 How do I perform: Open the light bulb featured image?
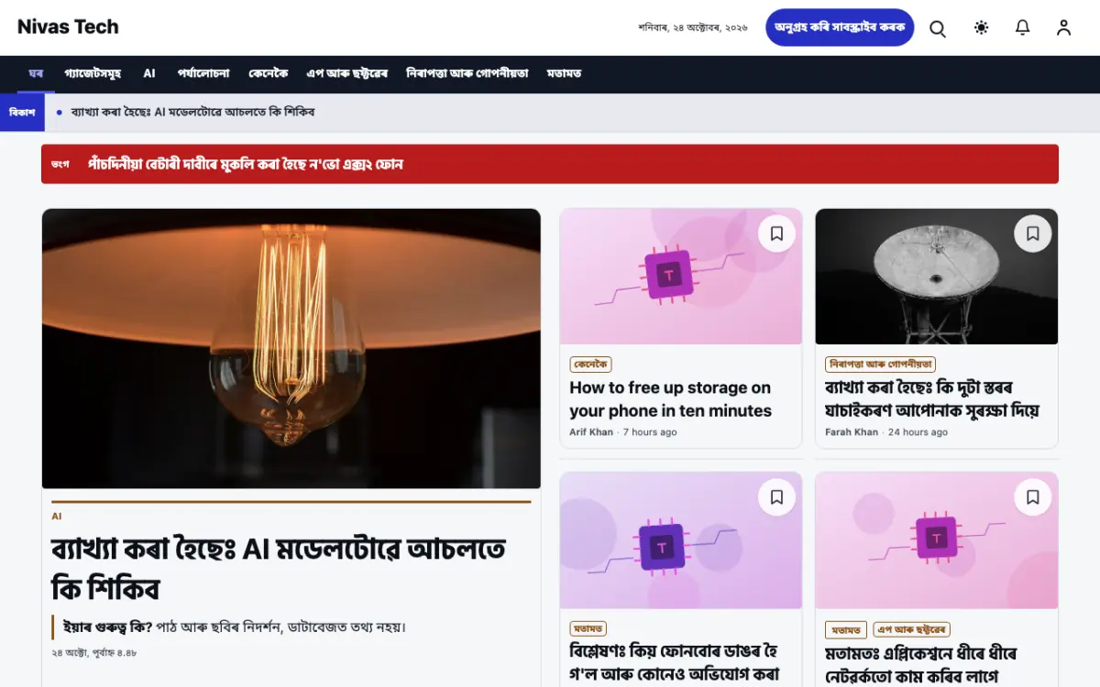291,349
